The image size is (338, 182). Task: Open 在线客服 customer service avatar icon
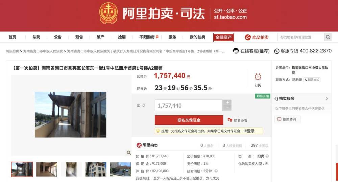(x=236, y=51)
